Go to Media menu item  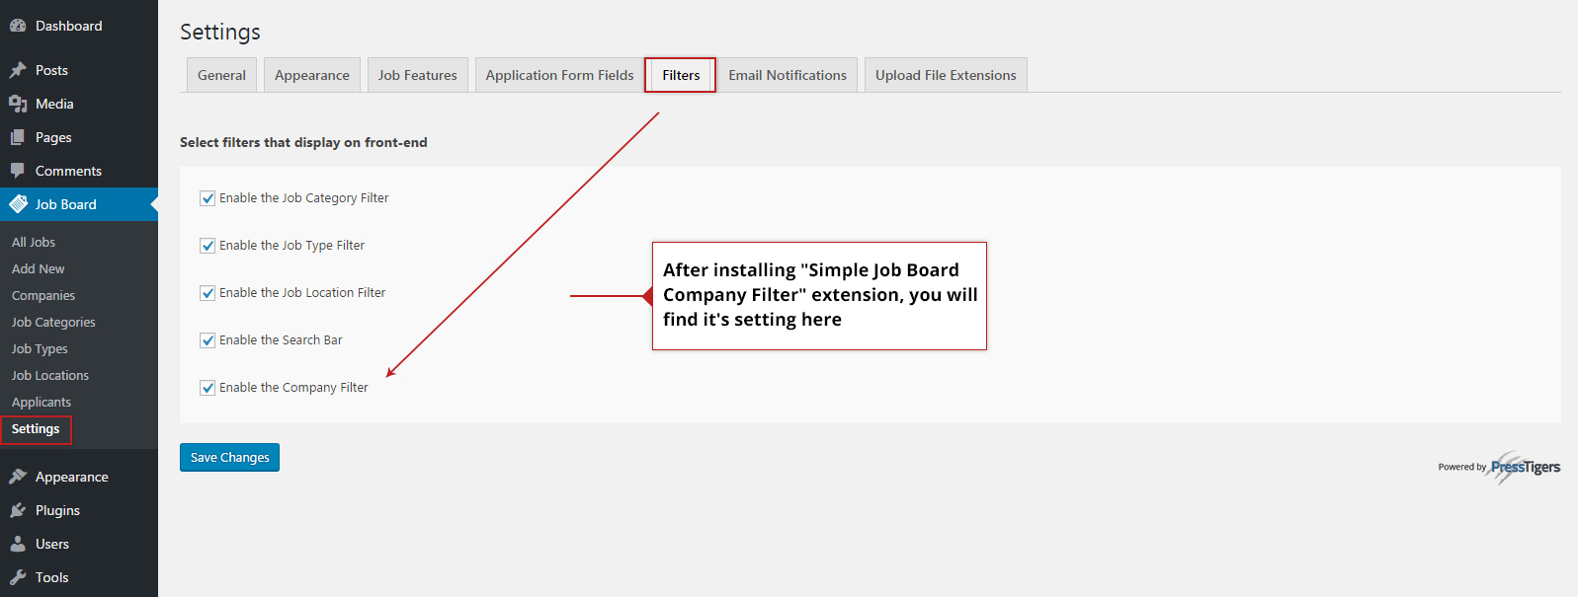pyautogui.click(x=79, y=104)
